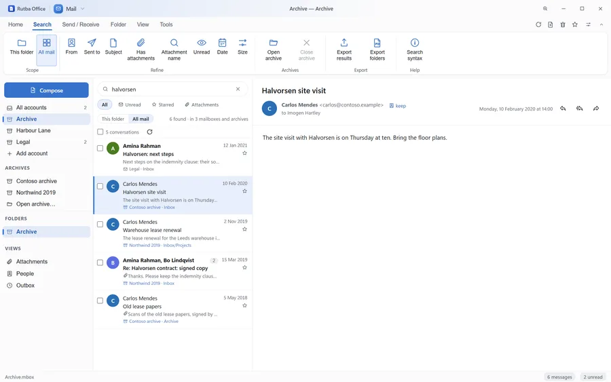The height and width of the screenshot is (382, 611).
Task: Open Northwind 2019 archive in sidebar
Action: [x=46, y=193]
